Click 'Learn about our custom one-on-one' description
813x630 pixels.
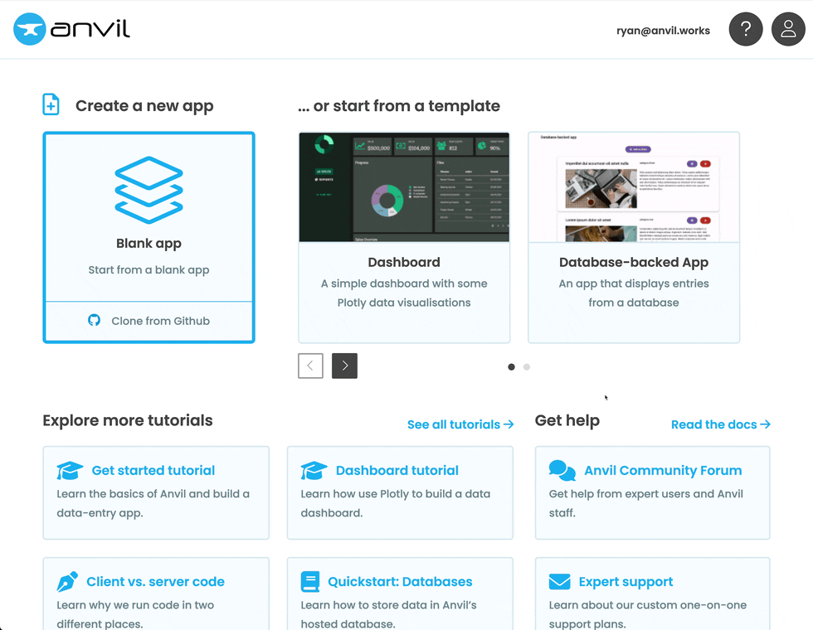[648, 614]
